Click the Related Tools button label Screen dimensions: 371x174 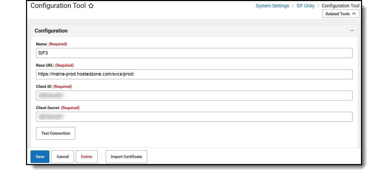pyautogui.click(x=337, y=13)
